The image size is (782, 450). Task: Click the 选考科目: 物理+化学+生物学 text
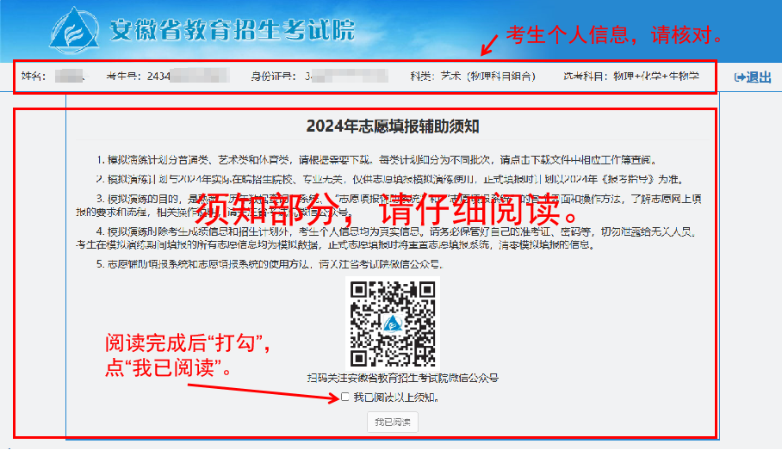click(x=631, y=77)
